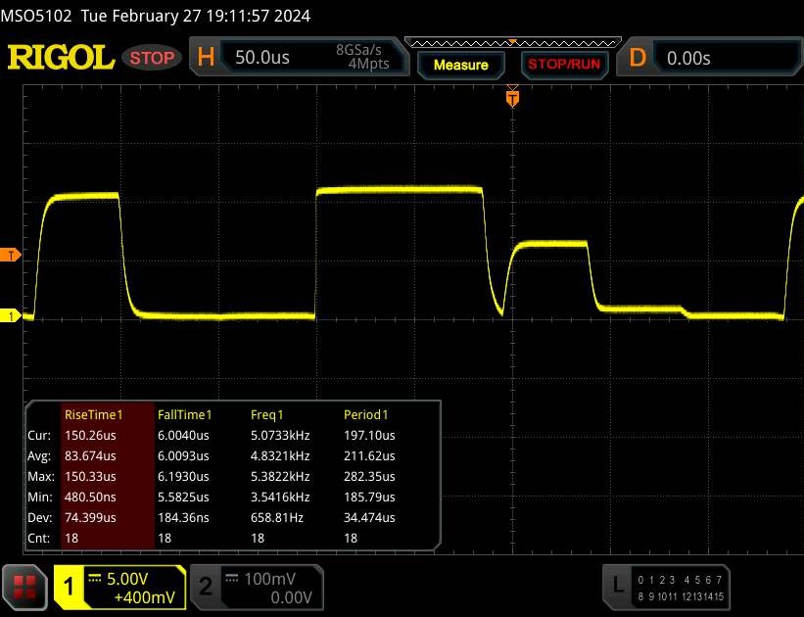Select the trigger position T marker at top
The height and width of the screenshot is (617, 804).
click(x=512, y=98)
